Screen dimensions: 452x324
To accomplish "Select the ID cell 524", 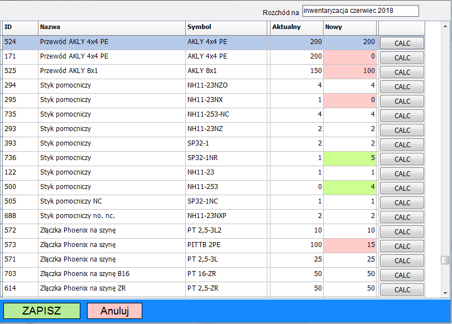I will click(x=20, y=42).
